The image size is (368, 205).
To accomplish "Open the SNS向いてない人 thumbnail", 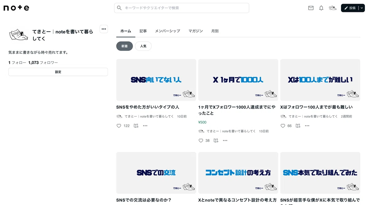I will 156,80.
